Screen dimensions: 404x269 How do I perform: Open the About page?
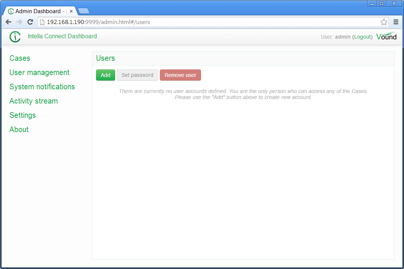[19, 129]
